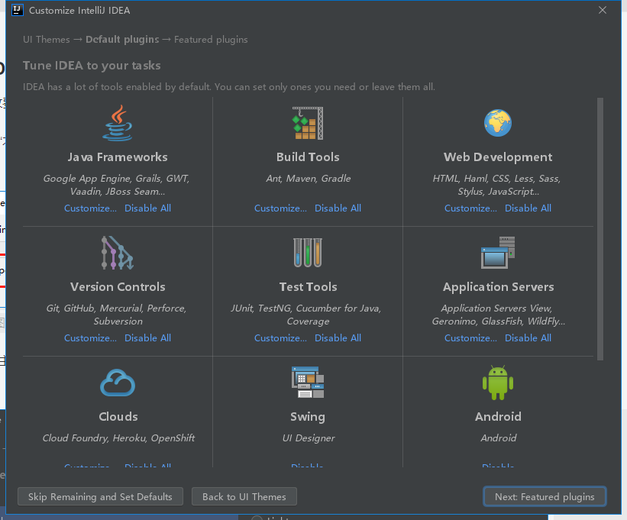
Task: Select Featured plugins breadcrumb step
Action: pos(211,40)
